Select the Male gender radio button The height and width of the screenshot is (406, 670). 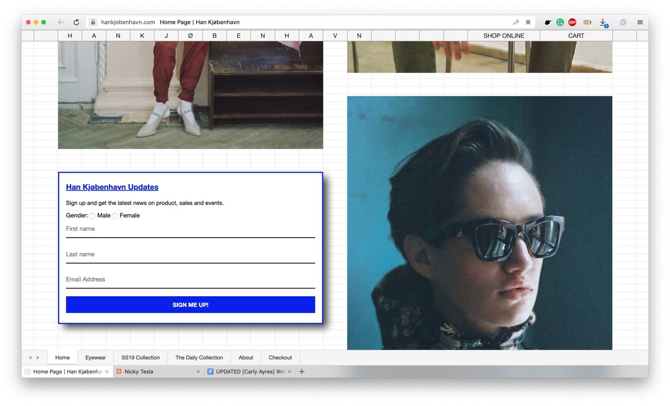click(x=92, y=216)
